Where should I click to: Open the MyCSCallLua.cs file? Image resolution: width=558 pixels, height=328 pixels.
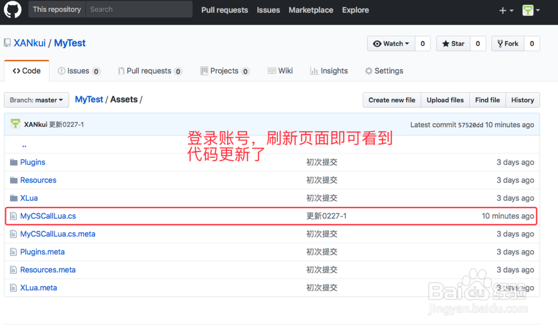tap(48, 216)
